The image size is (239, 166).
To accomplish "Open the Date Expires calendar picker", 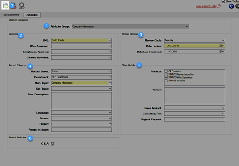I will (x=221, y=46).
